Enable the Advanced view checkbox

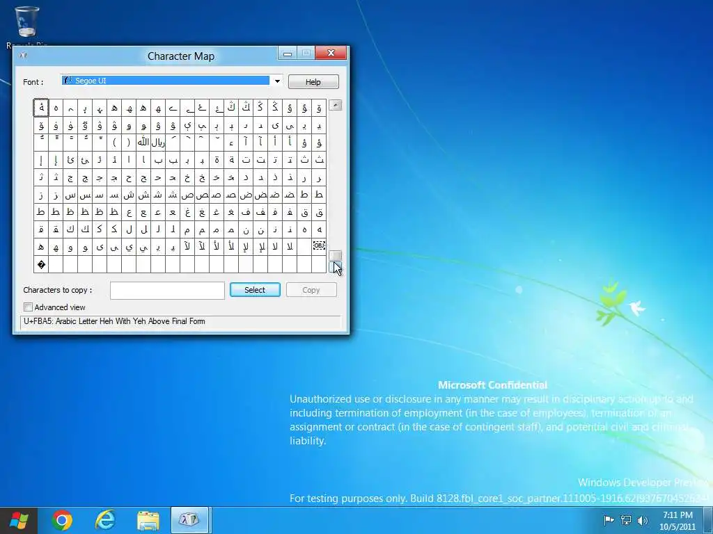pos(28,307)
